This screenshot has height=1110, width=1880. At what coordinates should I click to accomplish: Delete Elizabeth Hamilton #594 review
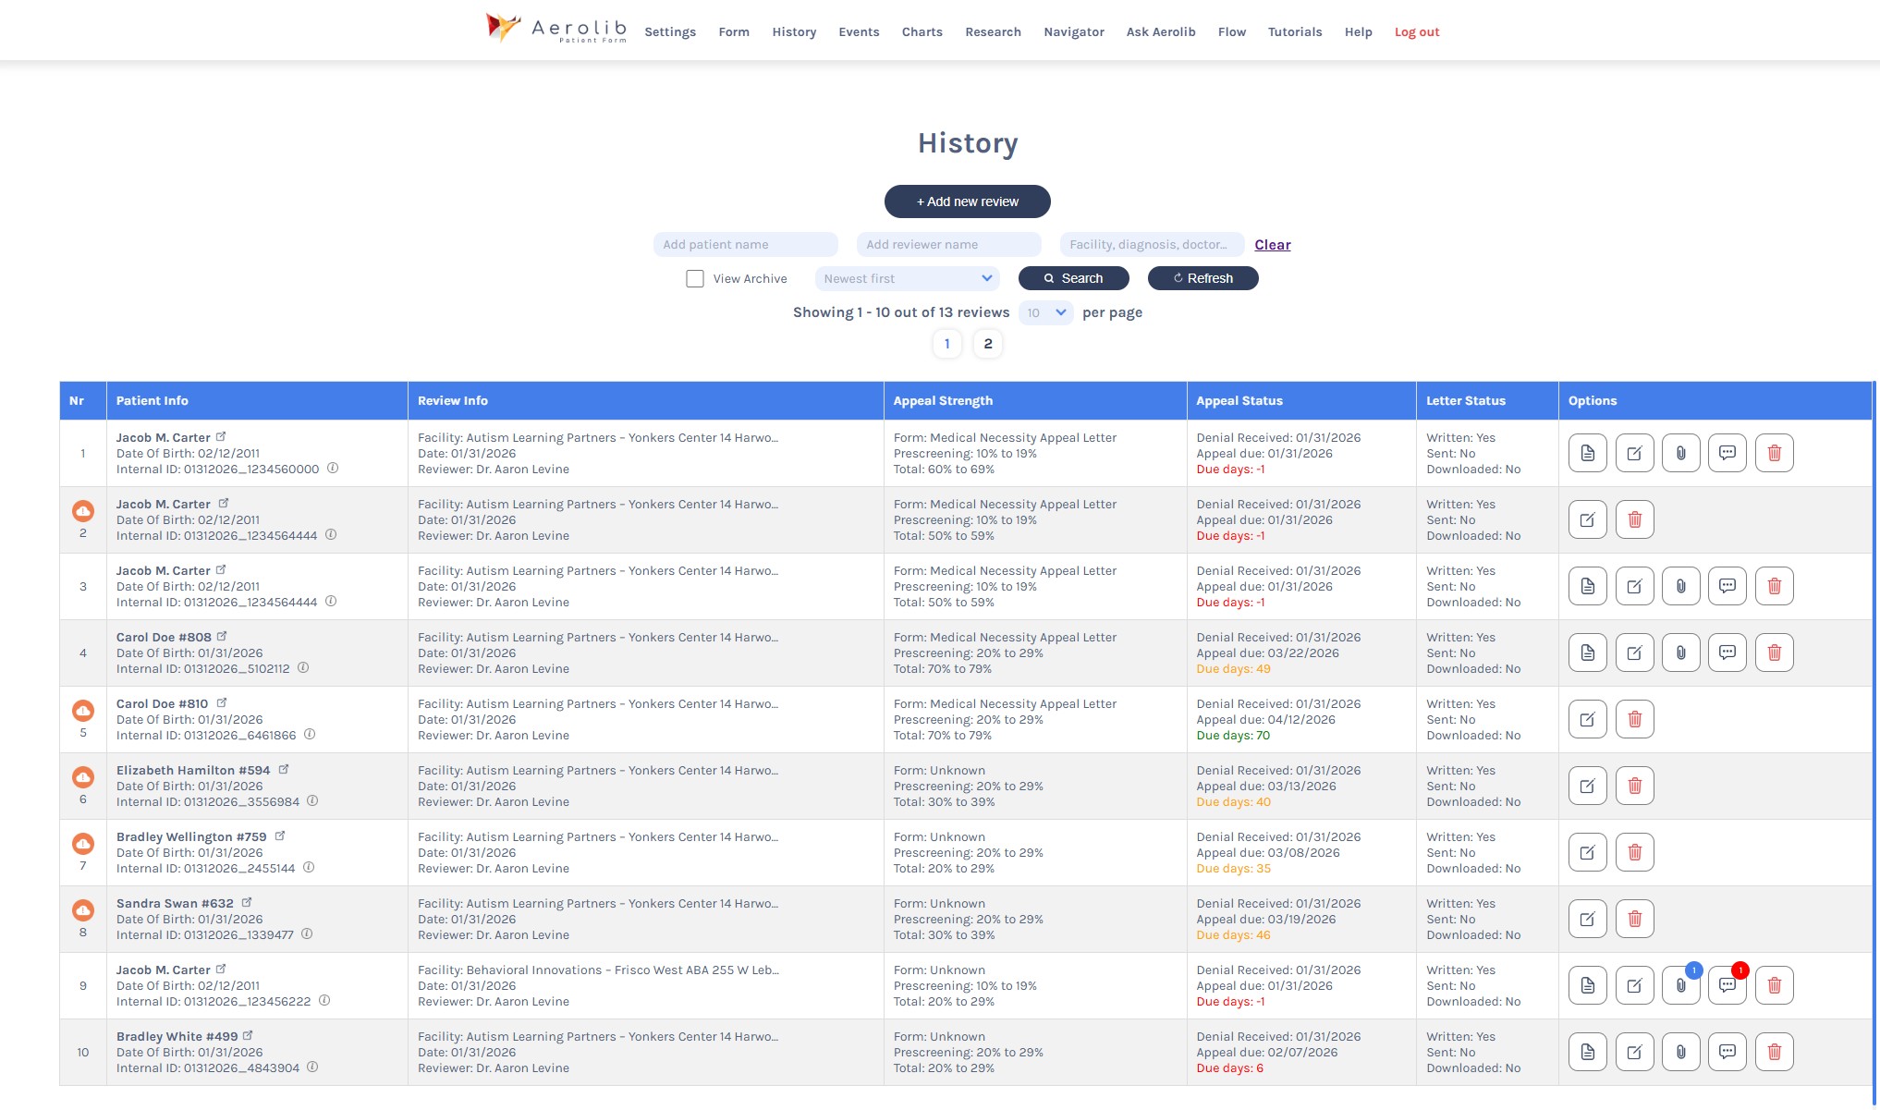click(x=1634, y=786)
